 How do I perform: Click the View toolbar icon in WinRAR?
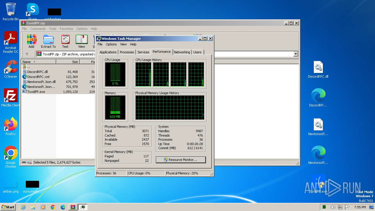pos(81,41)
